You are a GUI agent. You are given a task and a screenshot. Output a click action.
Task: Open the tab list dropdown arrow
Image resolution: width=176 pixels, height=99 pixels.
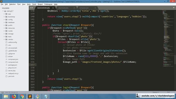point(174,8)
